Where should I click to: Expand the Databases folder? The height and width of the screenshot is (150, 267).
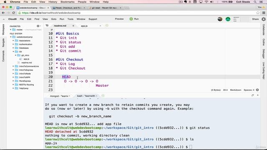[x=13, y=48]
